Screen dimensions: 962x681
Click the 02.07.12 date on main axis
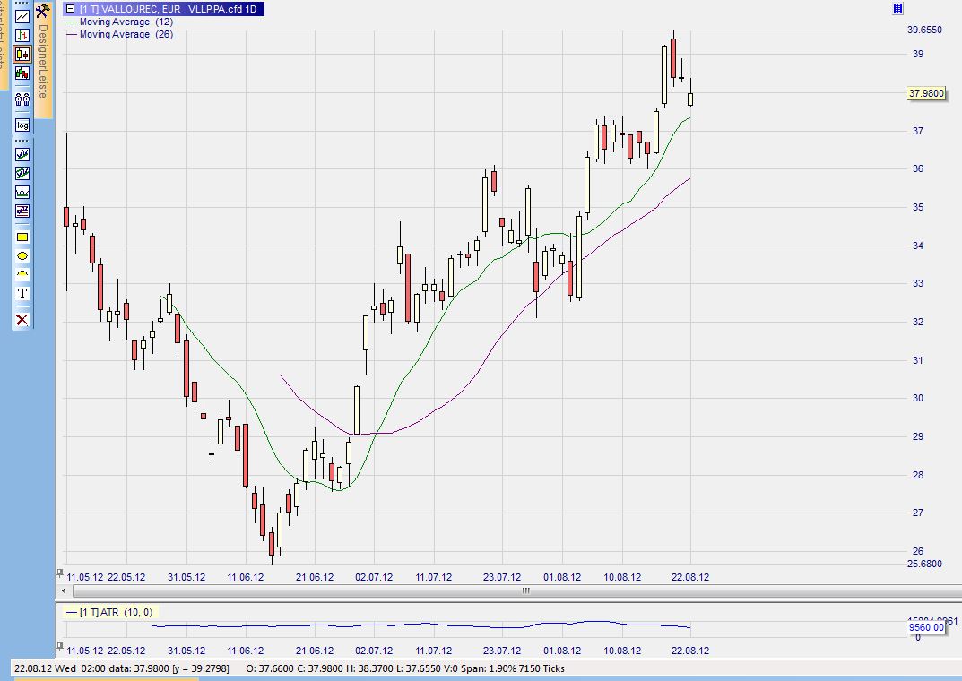pos(374,577)
